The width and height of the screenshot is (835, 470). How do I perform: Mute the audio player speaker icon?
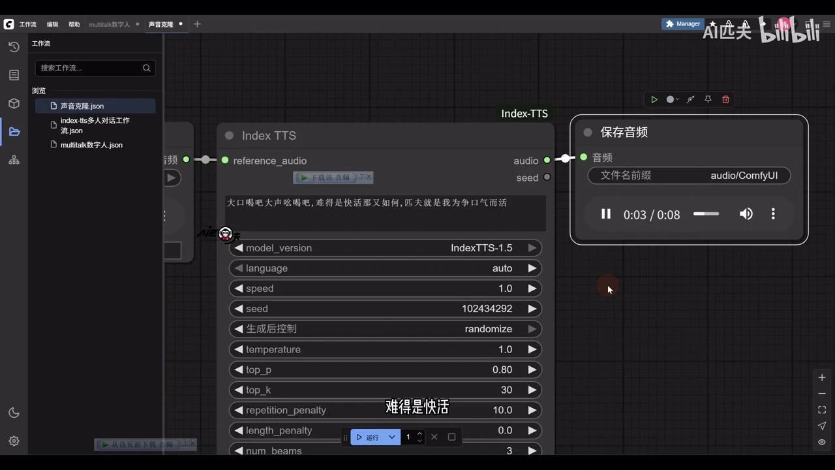(746, 214)
